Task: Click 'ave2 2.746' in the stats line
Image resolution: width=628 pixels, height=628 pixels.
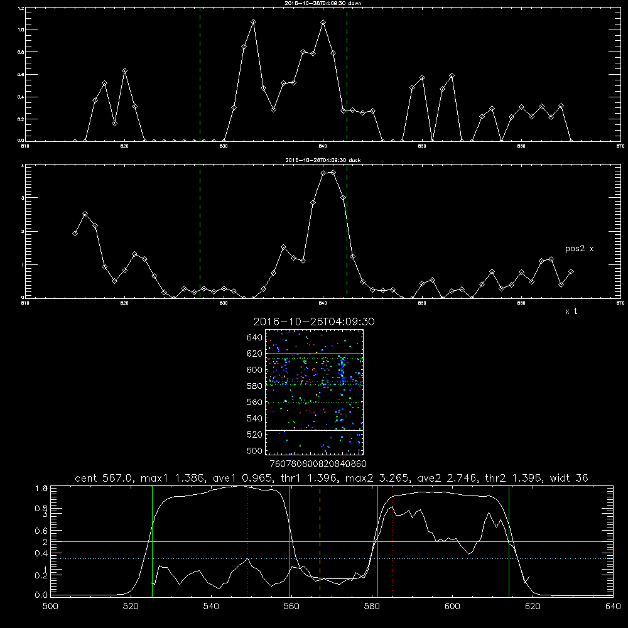Action: click(447, 478)
